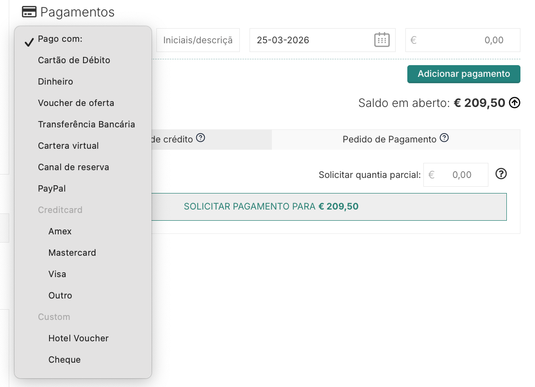The height and width of the screenshot is (387, 535).
Task: Pick Cartera virtual from the list
Action: [x=83, y=146]
